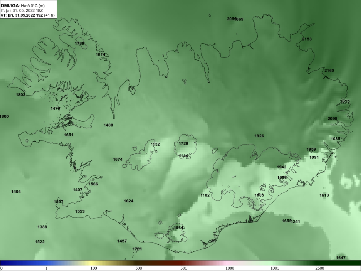The height and width of the screenshot is (271, 361).
Task: Click the 1647 value in the corner
Action: (341, 258)
